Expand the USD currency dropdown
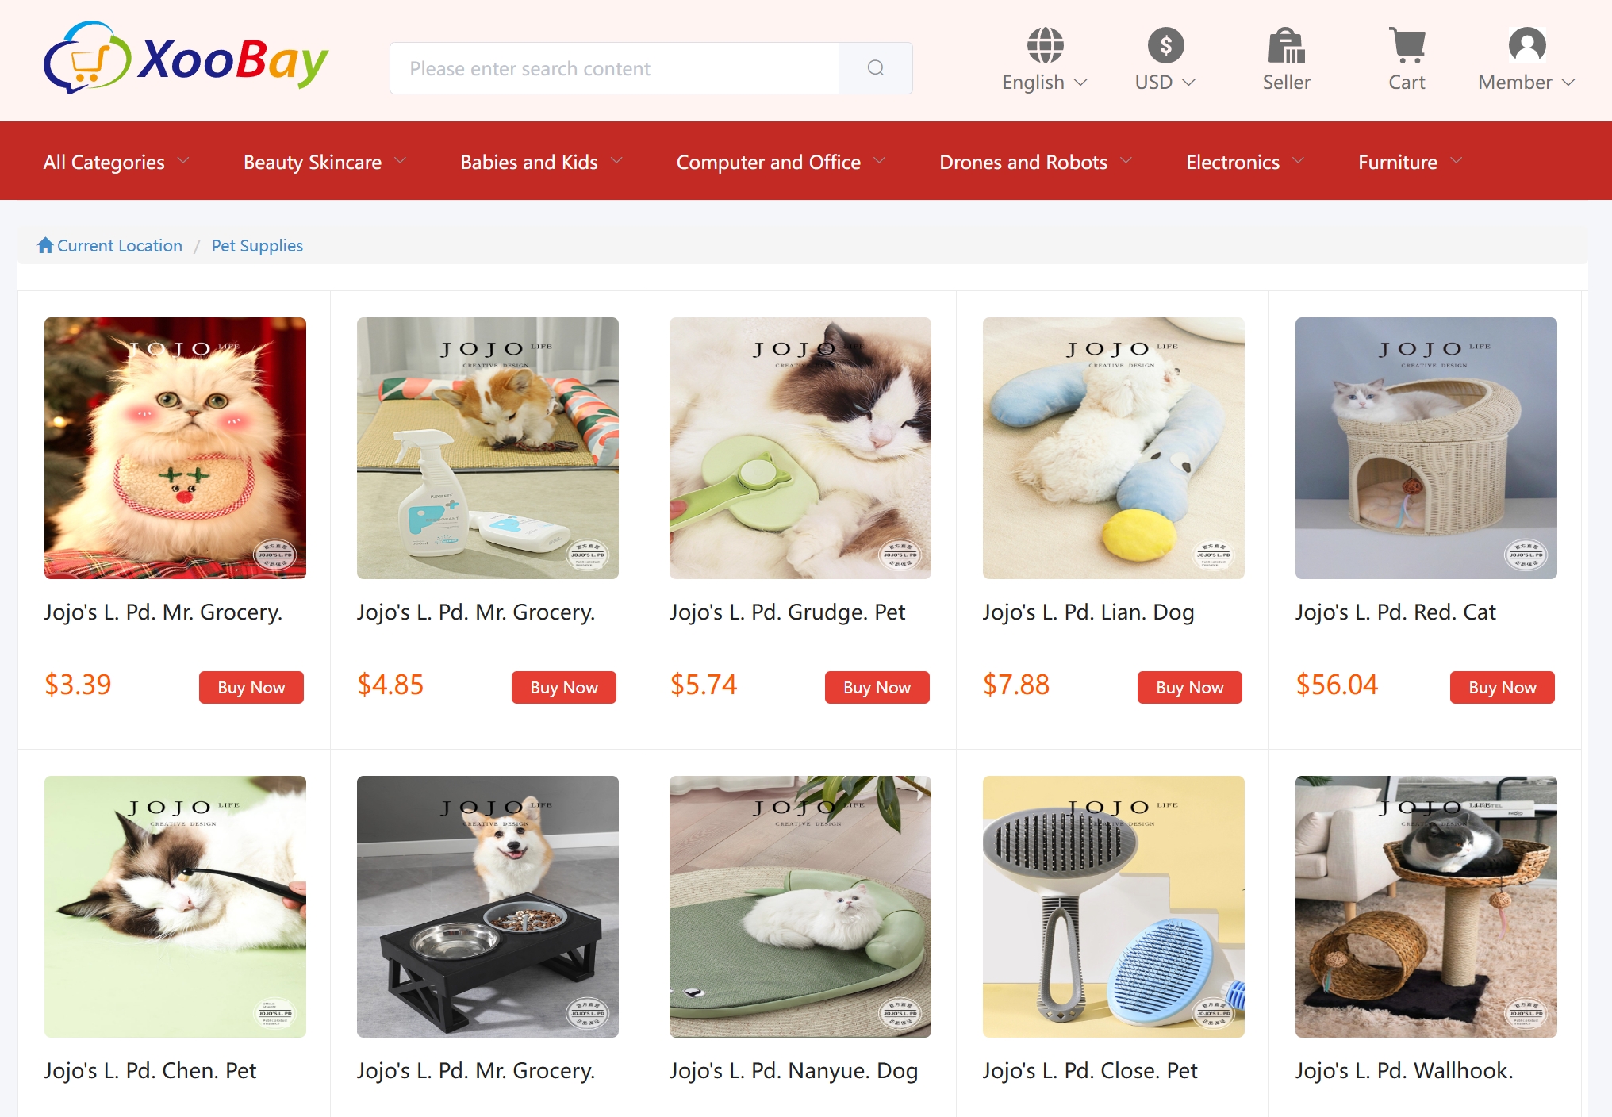 pos(1165,83)
